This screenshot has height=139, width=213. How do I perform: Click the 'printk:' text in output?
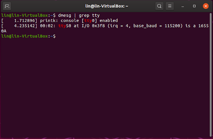[x=49, y=21]
